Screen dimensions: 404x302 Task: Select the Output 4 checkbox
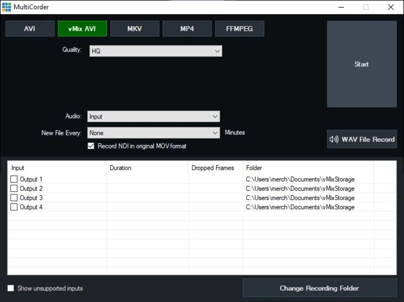(14, 207)
